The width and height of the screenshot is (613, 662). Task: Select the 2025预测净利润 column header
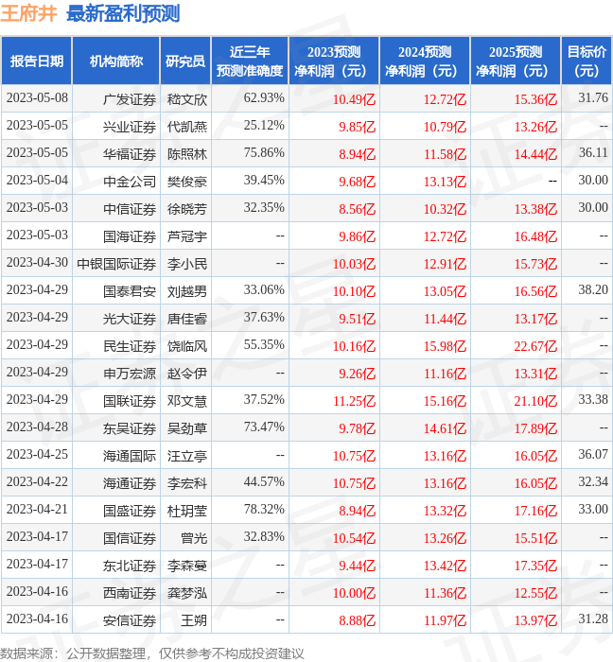(515, 61)
